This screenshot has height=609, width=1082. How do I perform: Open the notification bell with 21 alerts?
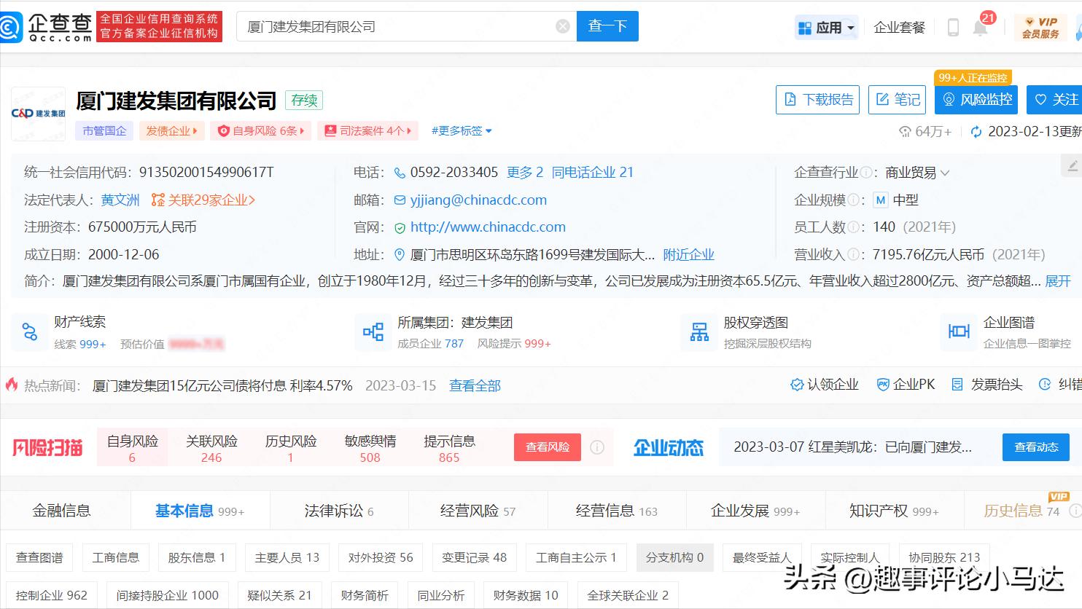(980, 26)
